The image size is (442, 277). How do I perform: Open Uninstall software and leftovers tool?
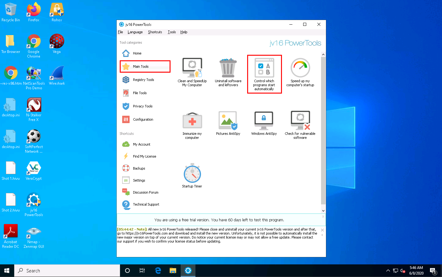pos(228,72)
